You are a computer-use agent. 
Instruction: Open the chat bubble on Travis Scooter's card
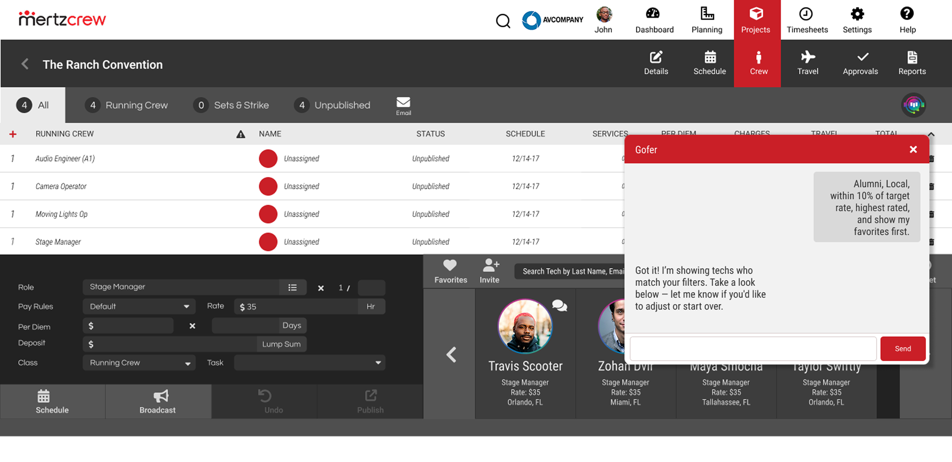(x=559, y=305)
